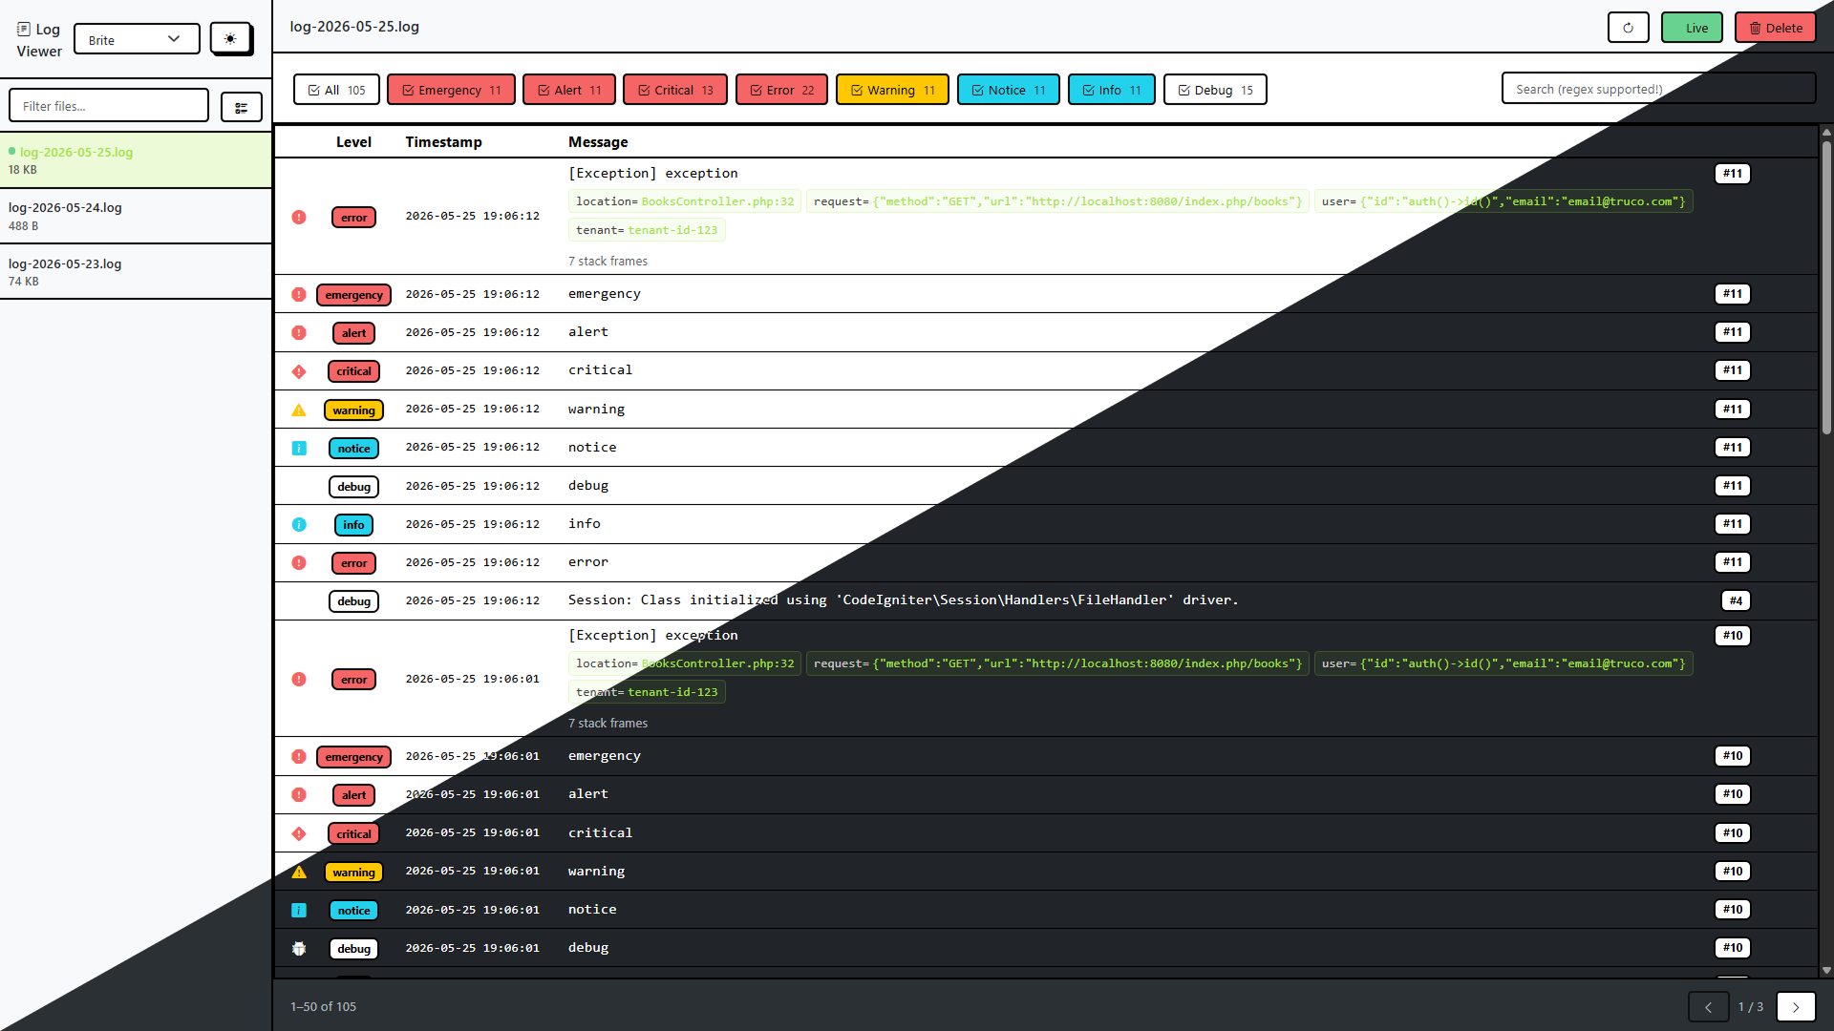Expand 7 stack frames of 19:06:01 exception
Viewport: 1834px width, 1031px height.
(608, 724)
